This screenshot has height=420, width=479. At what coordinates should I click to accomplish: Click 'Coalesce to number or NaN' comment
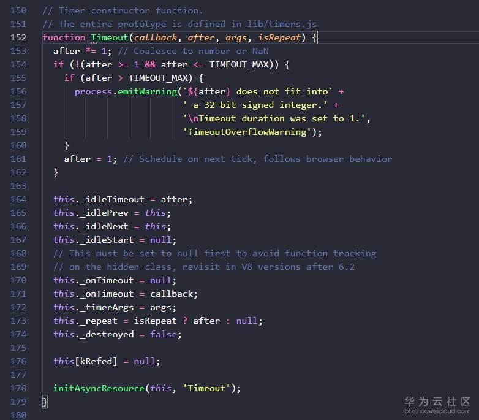click(193, 51)
